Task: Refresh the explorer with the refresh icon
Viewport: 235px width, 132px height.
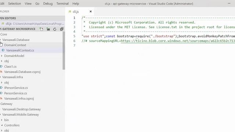Action: 55,29
